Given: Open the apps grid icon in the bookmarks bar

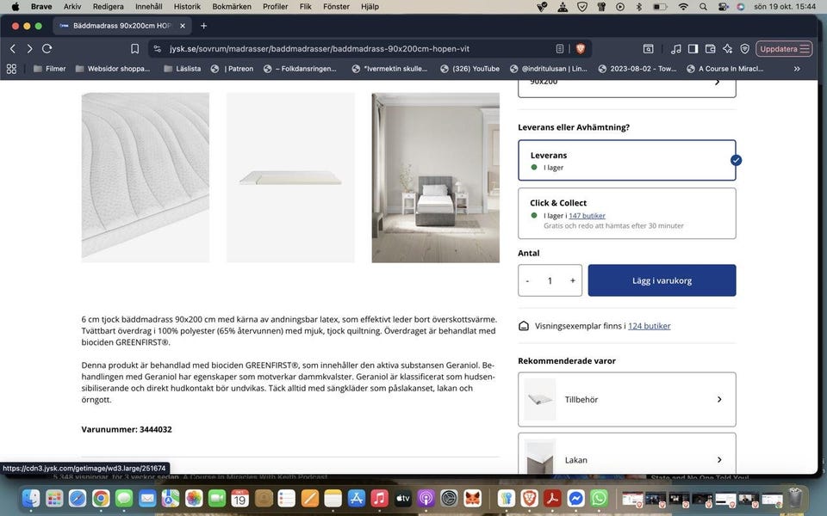Looking at the screenshot, I should point(11,69).
